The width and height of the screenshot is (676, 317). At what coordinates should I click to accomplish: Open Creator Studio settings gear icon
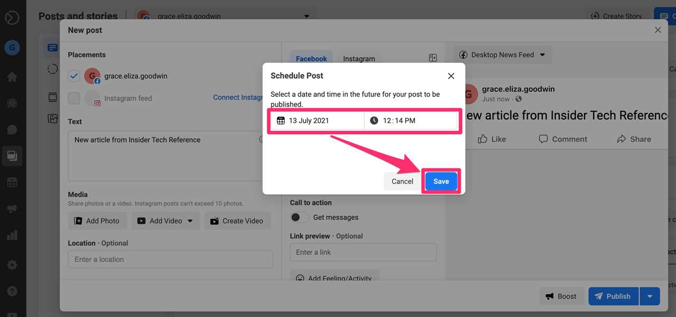pyautogui.click(x=12, y=264)
